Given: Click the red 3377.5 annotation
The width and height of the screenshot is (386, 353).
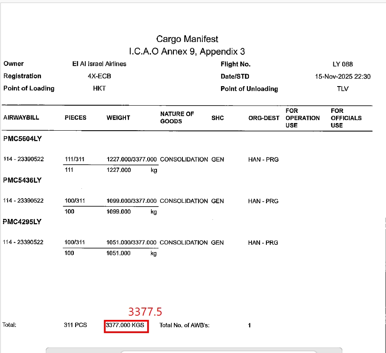Looking at the screenshot, I should (145, 312).
